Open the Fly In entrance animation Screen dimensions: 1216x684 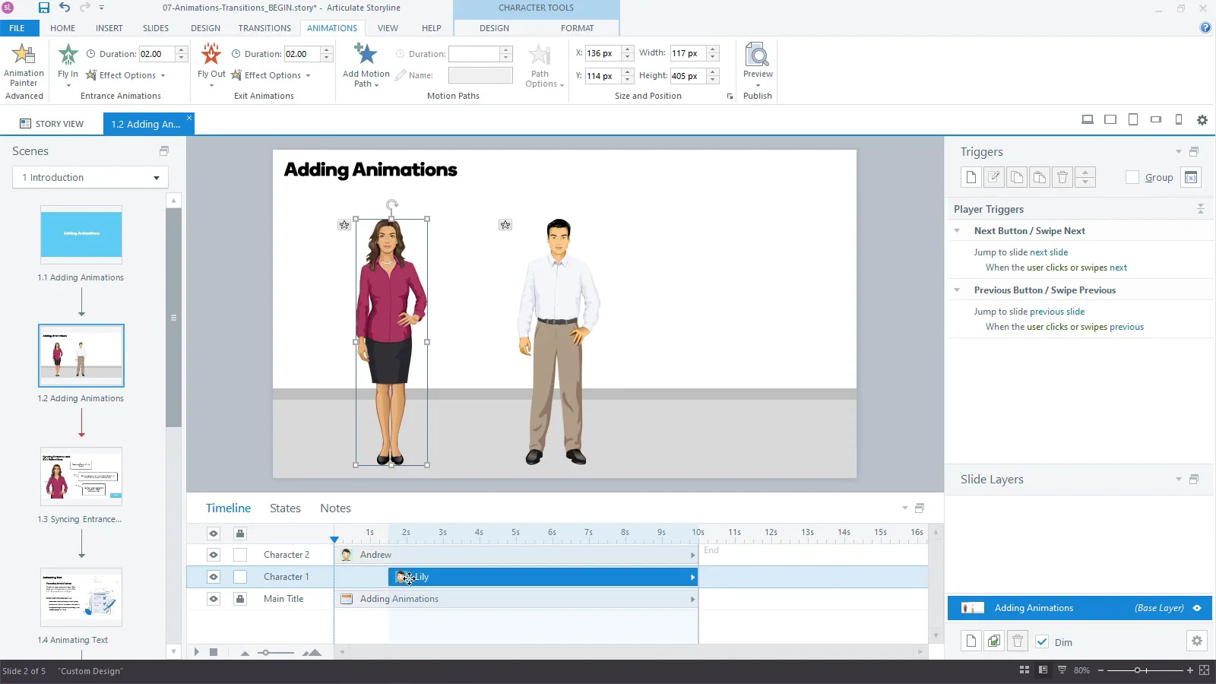[68, 55]
